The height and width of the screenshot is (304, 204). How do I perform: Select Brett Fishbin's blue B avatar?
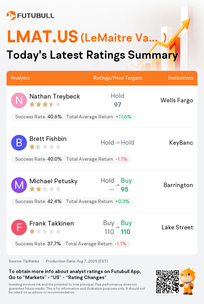tap(19, 143)
